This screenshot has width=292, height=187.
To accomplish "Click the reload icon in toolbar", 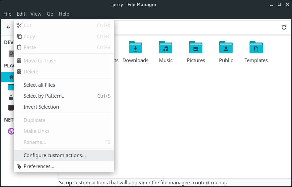I will tap(284, 28).
